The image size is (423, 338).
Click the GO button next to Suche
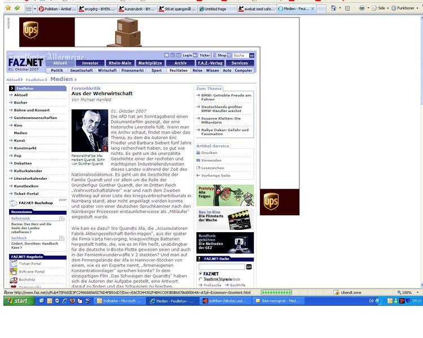click(252, 56)
